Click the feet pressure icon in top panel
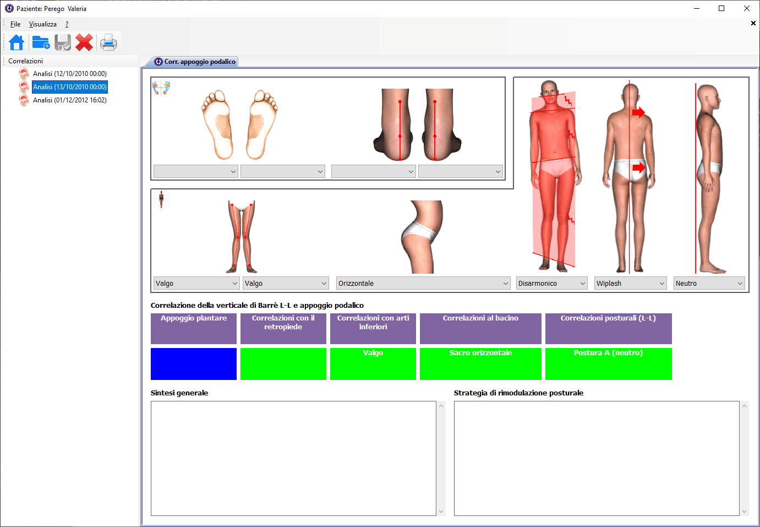 point(161,88)
